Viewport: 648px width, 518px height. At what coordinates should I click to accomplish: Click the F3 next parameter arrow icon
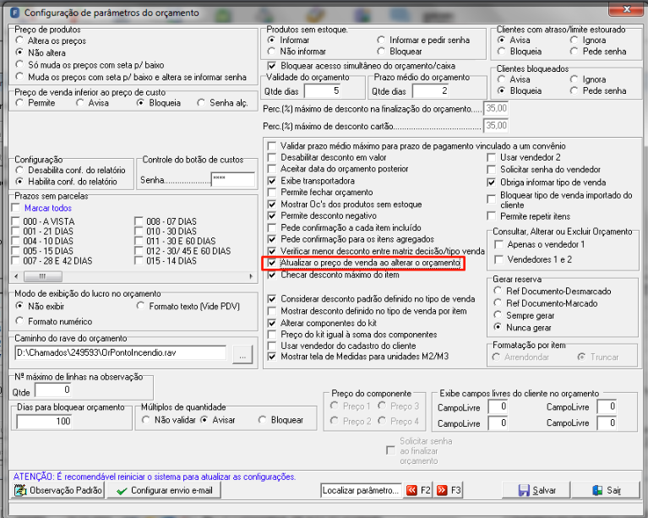[x=442, y=490]
